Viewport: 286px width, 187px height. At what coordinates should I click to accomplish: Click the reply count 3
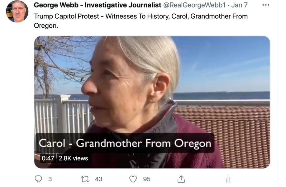50,179
